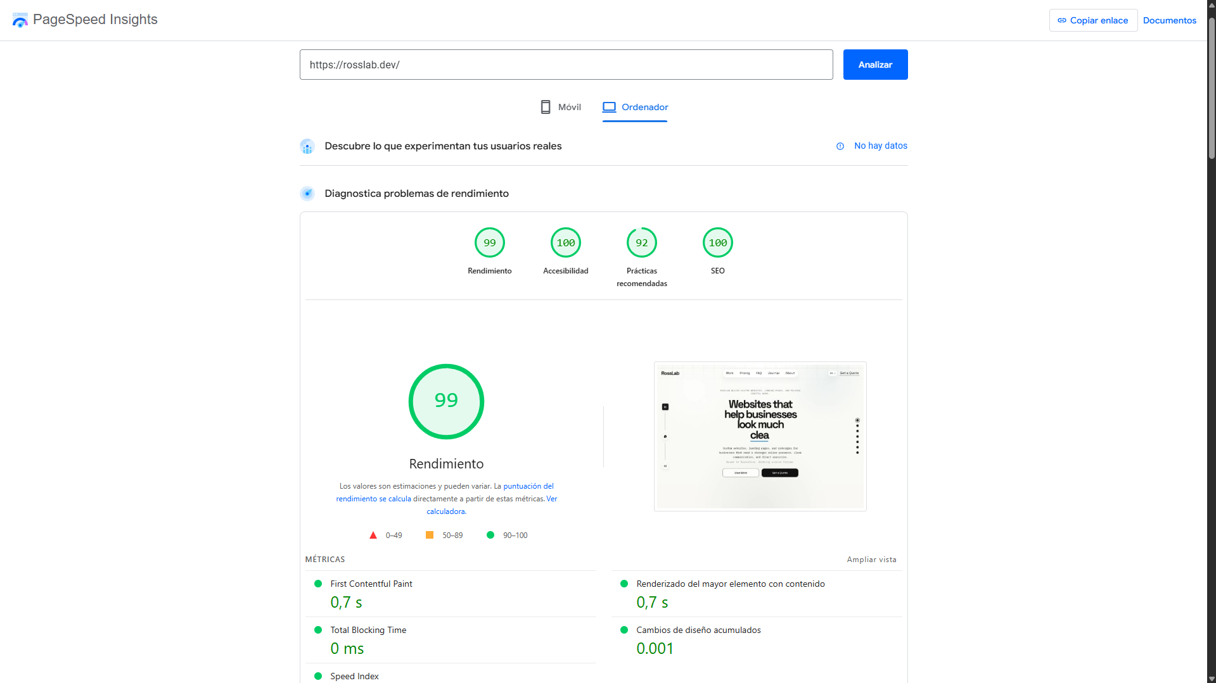Expand metrics with "Ampliar vista"

(x=871, y=559)
